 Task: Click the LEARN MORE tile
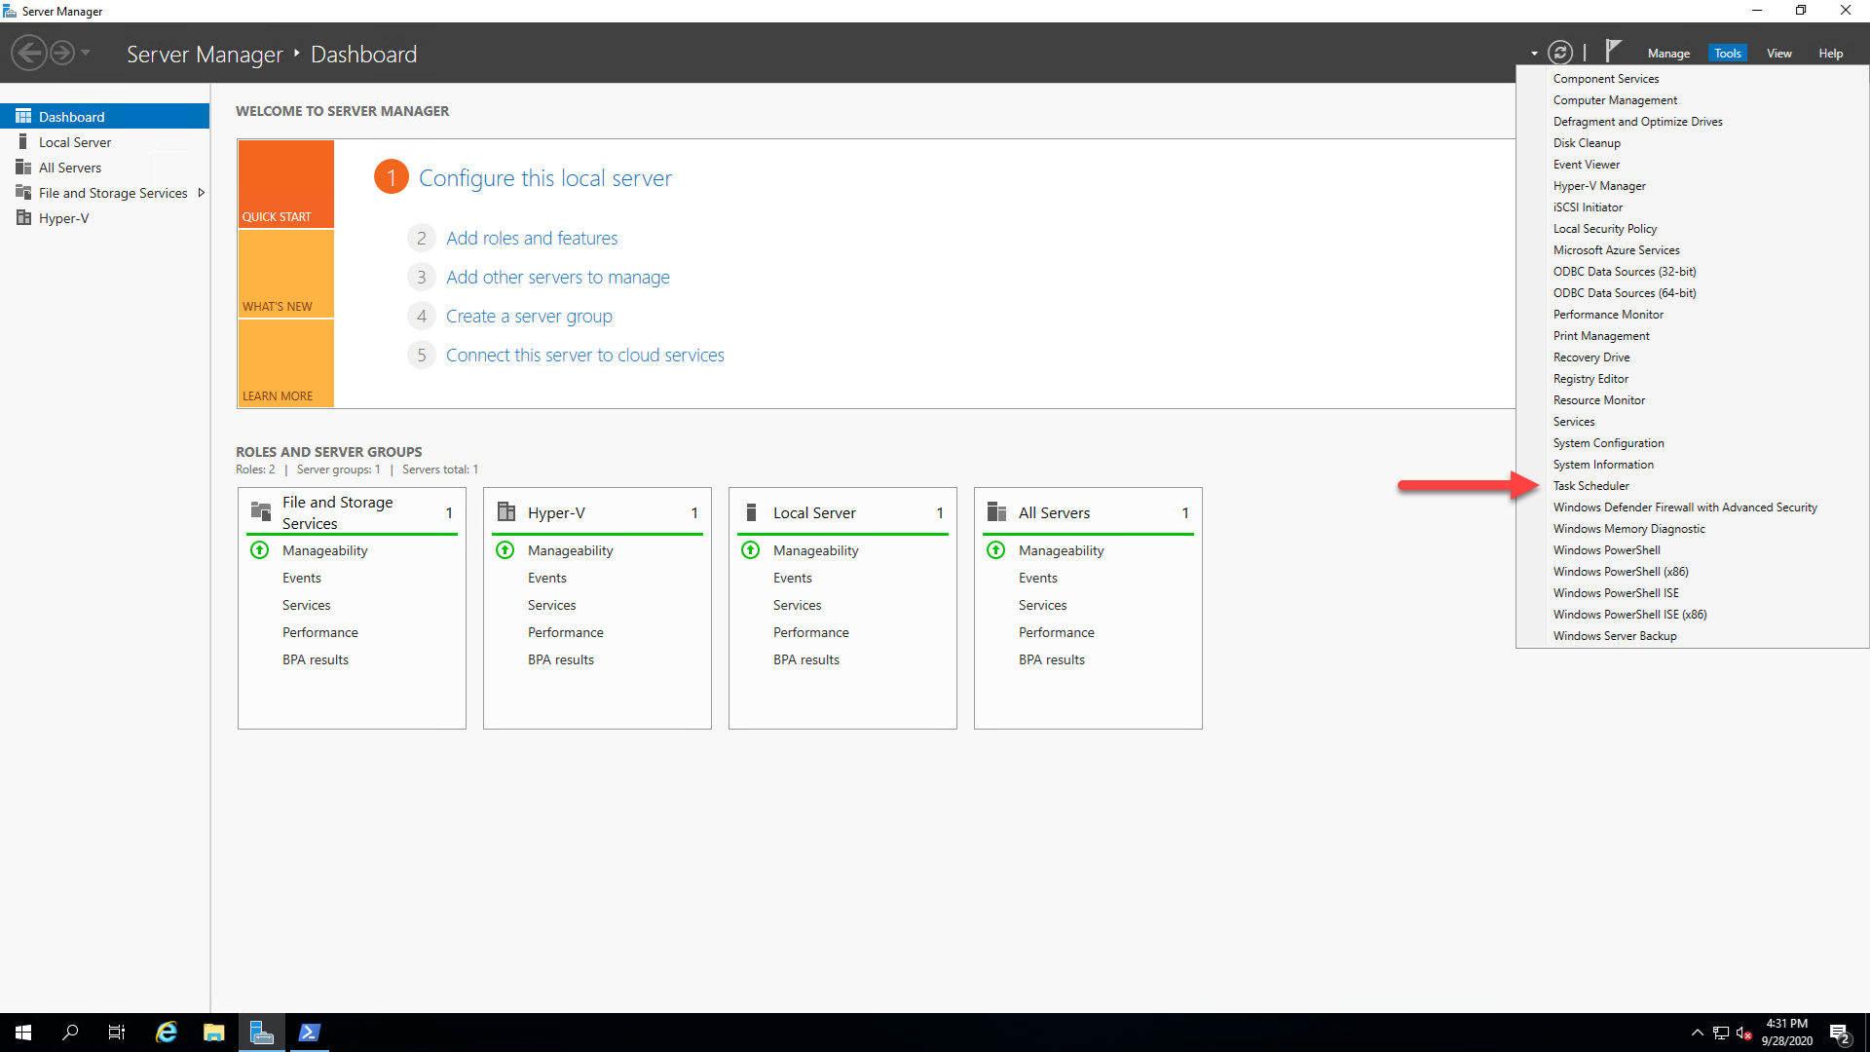[286, 362]
